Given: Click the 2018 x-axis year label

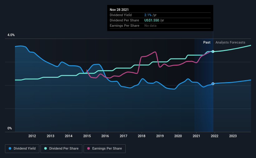Looking at the screenshot, I should [142, 136].
